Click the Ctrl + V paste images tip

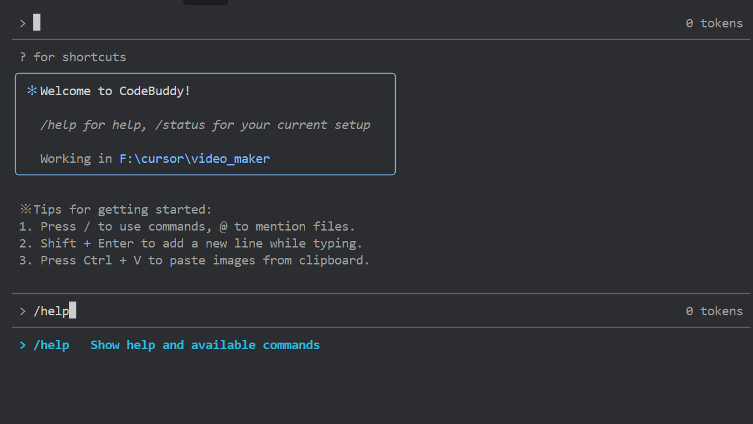click(x=194, y=261)
